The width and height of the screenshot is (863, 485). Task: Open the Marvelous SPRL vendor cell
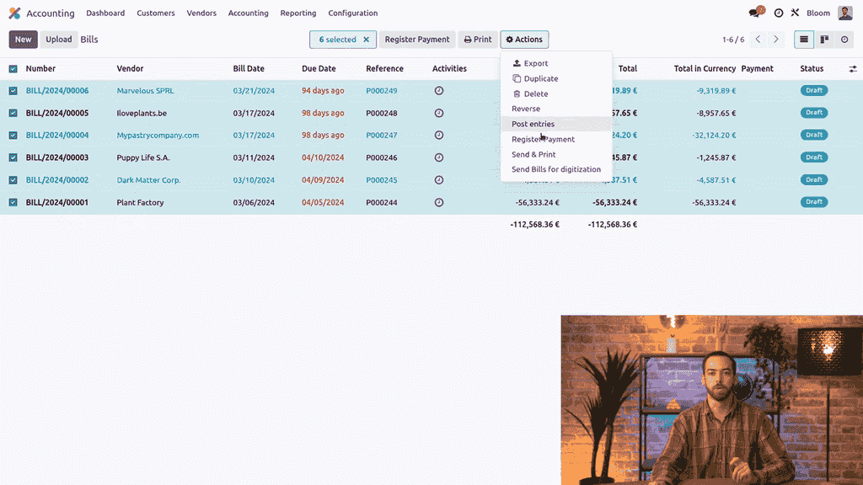pos(145,91)
